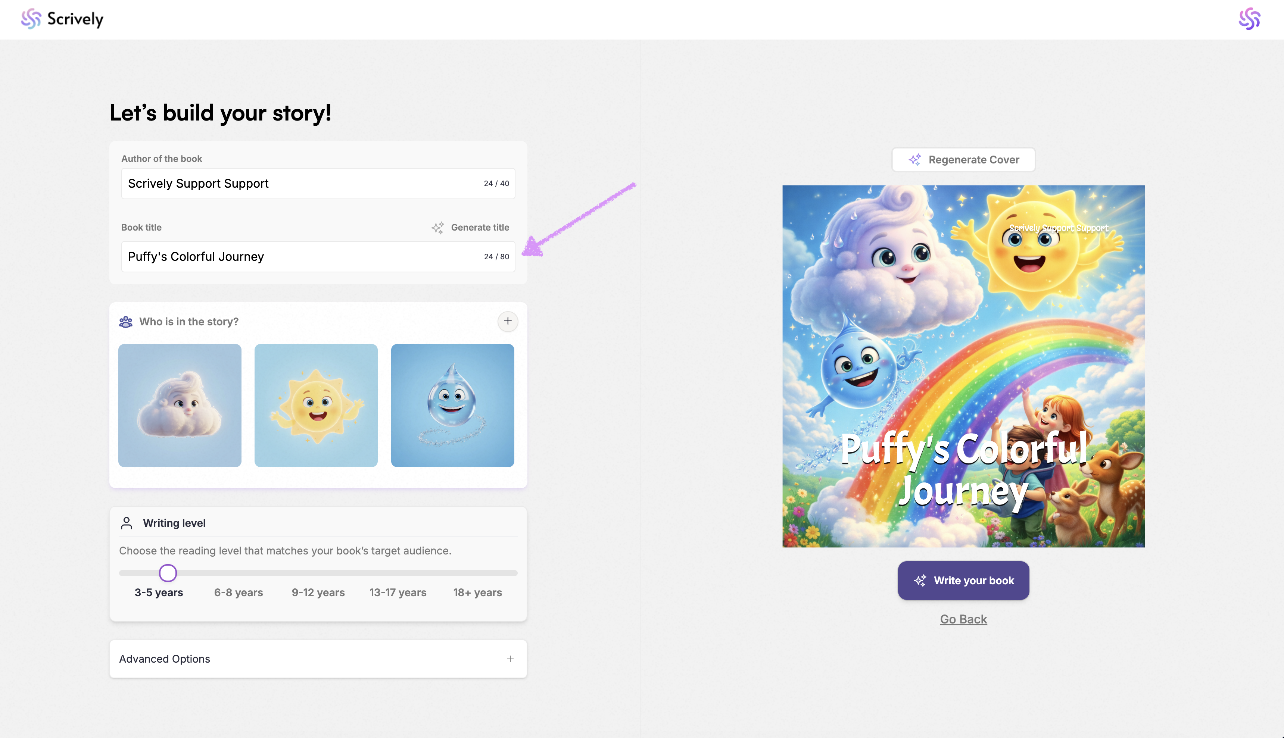
Task: Select the sun character thumbnail
Action: (316, 406)
